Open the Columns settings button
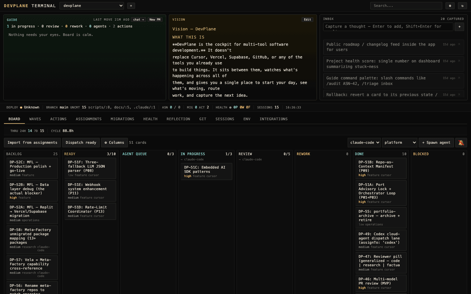This screenshot has width=471, height=294. coord(114,142)
